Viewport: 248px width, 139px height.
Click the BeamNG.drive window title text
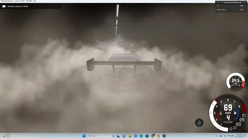19,1
